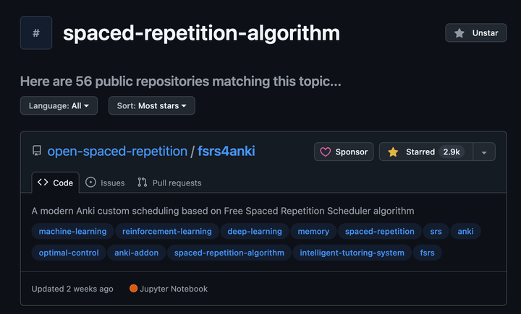The height and width of the screenshot is (314, 521).
Task: Click the anki-addon topic tag
Action: (x=136, y=253)
